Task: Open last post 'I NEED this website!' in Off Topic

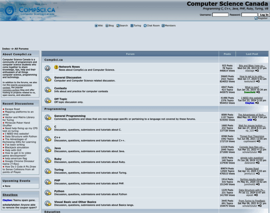Action: (252, 98)
